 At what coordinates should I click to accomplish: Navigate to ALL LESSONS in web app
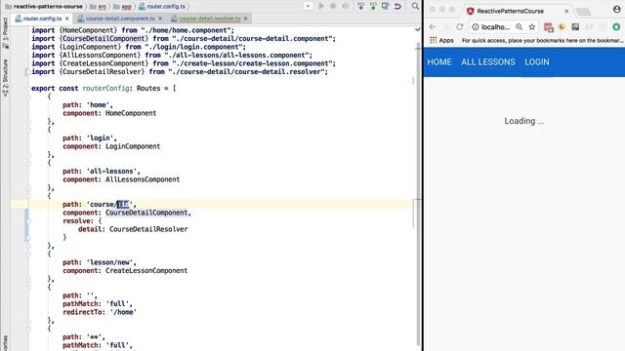tap(488, 62)
